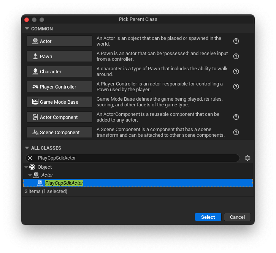Click the question mark beside Character description

click(x=236, y=71)
